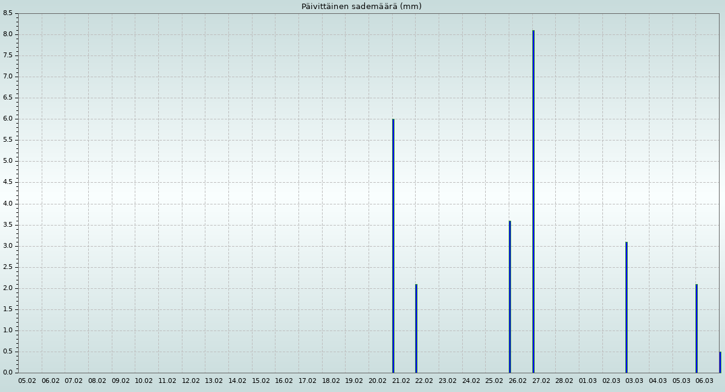Click the 2.1 mm bar near 06.03

(x=696, y=329)
